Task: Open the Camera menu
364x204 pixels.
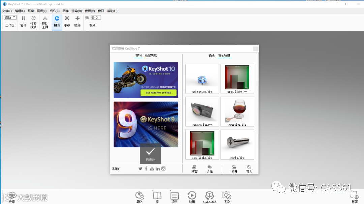Action: [x=54, y=11]
